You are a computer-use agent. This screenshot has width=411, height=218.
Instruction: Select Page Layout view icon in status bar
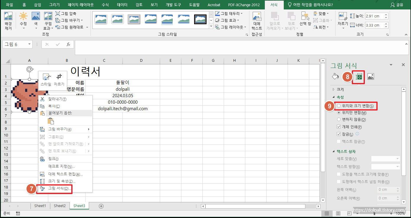point(338,213)
